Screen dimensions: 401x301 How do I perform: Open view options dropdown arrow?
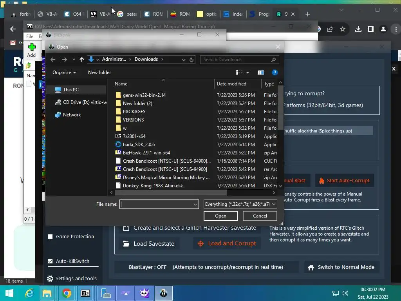(247, 73)
